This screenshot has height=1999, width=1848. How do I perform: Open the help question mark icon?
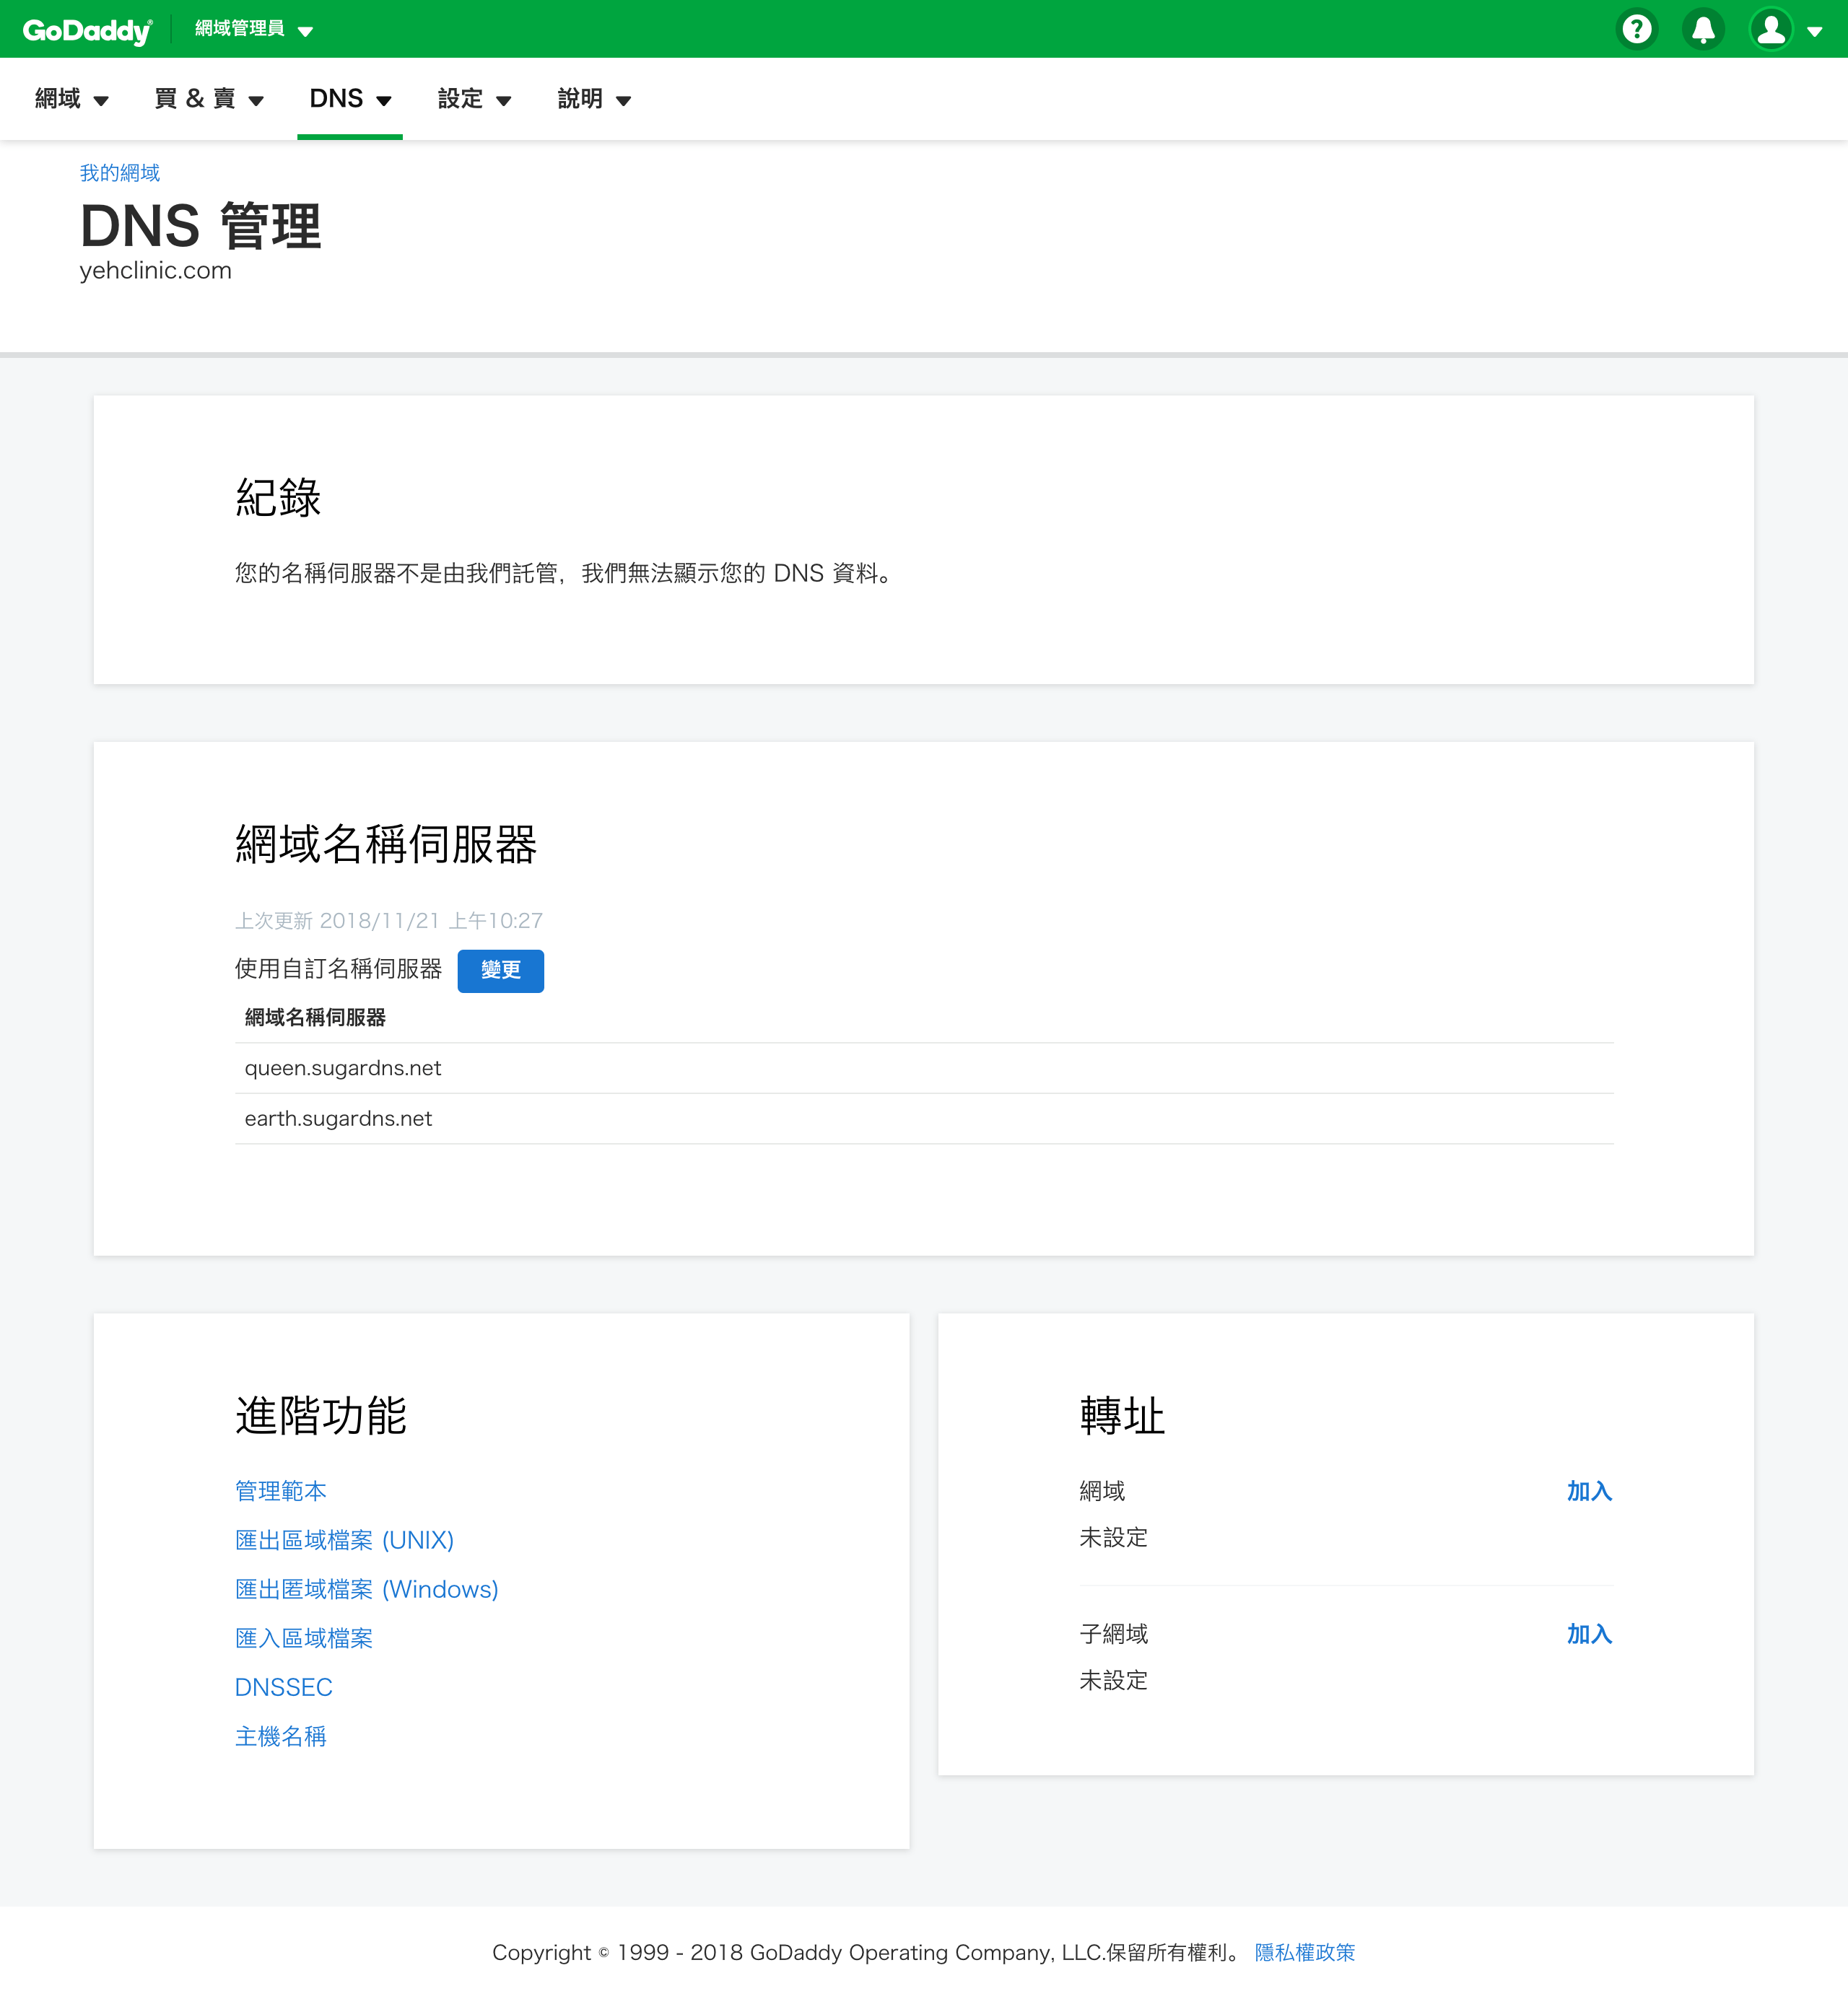[1636, 30]
